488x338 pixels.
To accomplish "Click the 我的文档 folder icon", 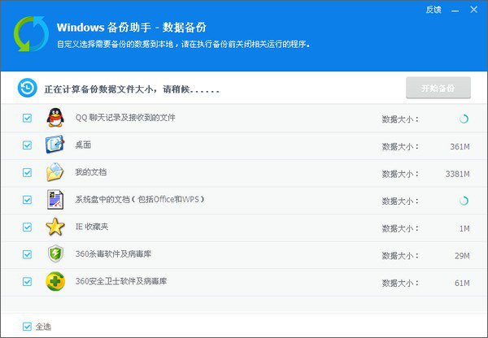I will 55,172.
